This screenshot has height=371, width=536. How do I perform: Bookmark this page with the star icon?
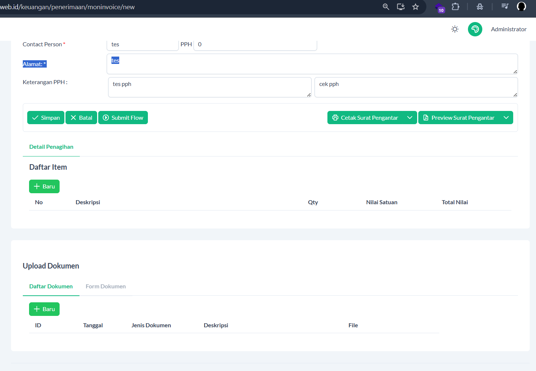pos(415,7)
